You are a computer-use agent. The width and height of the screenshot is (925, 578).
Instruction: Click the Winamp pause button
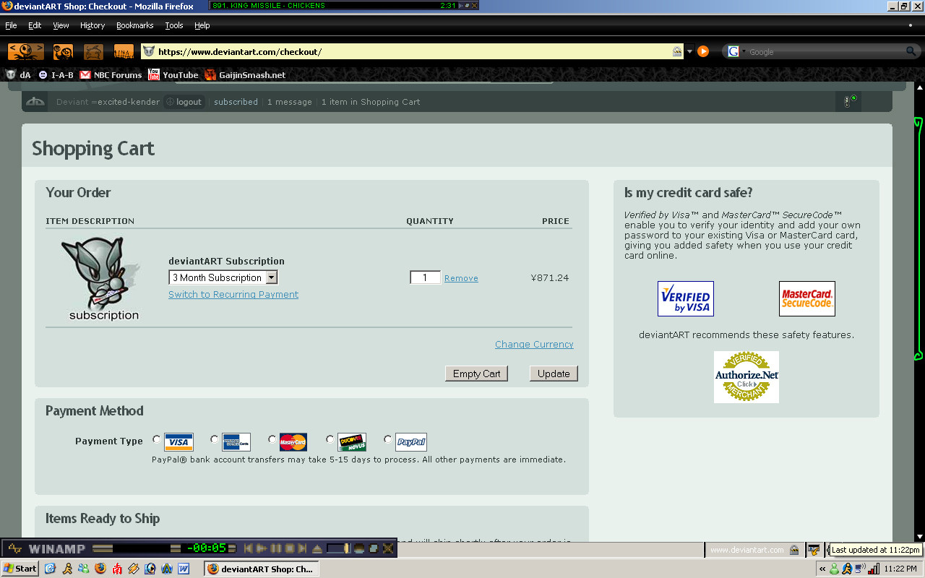[x=275, y=548]
